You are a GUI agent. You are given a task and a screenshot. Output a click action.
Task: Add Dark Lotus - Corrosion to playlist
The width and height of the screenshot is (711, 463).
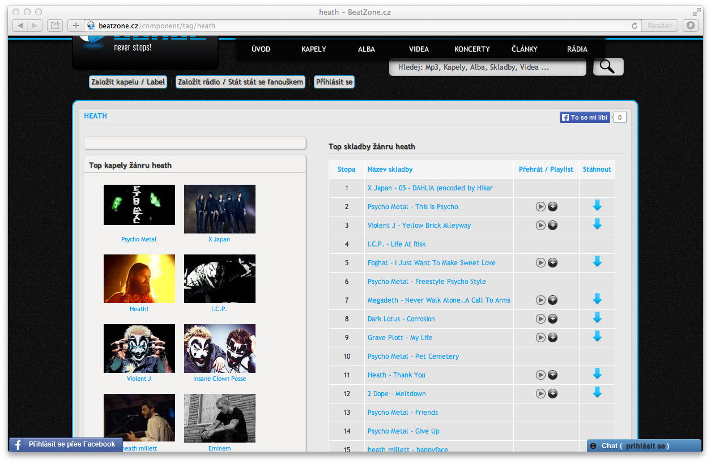coord(553,319)
